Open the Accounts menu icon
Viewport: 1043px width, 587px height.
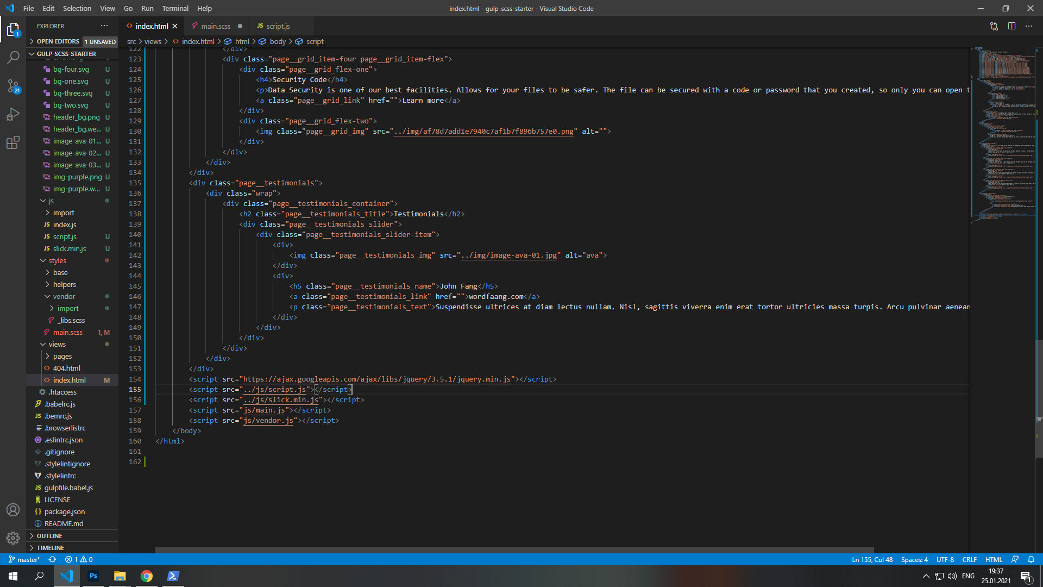(x=13, y=510)
